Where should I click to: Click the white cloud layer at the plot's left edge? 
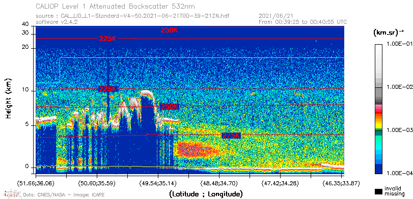coord(46,119)
